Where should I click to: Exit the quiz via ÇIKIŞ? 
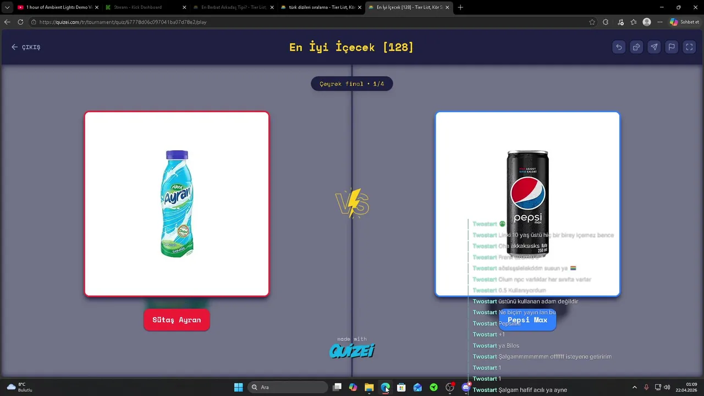26,47
